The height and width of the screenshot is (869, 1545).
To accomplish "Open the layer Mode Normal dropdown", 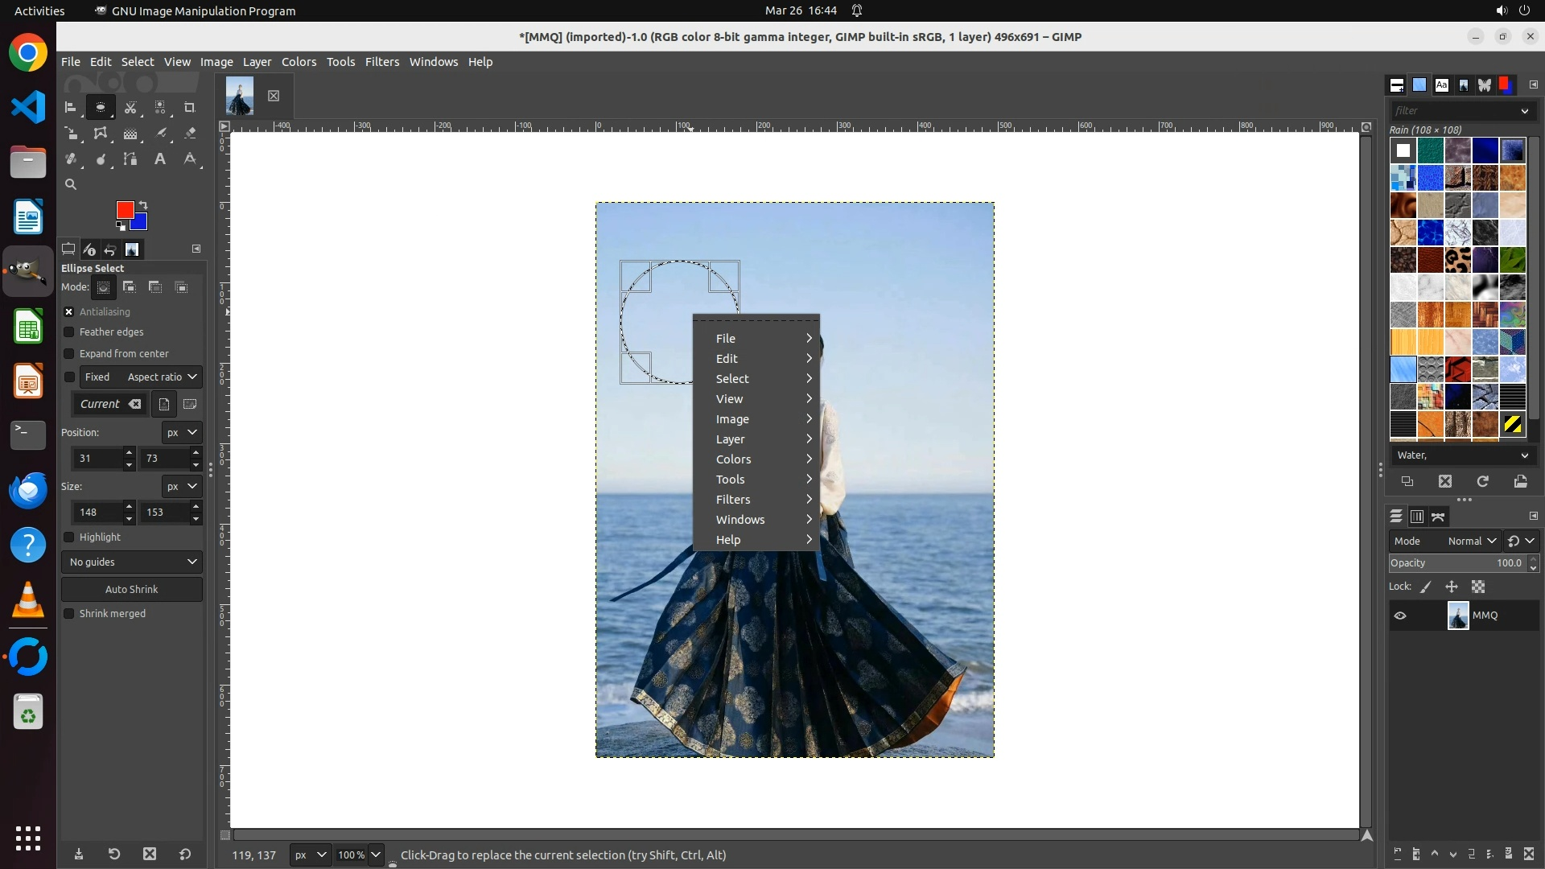I will pyautogui.click(x=1471, y=542).
